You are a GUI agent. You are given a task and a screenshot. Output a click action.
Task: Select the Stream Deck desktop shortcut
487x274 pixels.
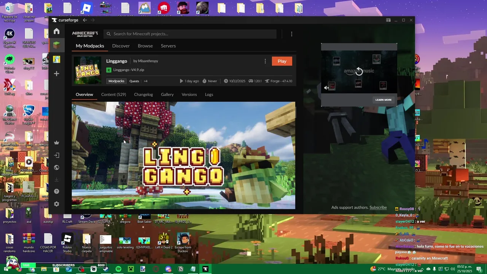pos(87,219)
